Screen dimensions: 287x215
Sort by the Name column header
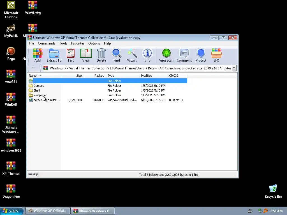click(x=44, y=76)
